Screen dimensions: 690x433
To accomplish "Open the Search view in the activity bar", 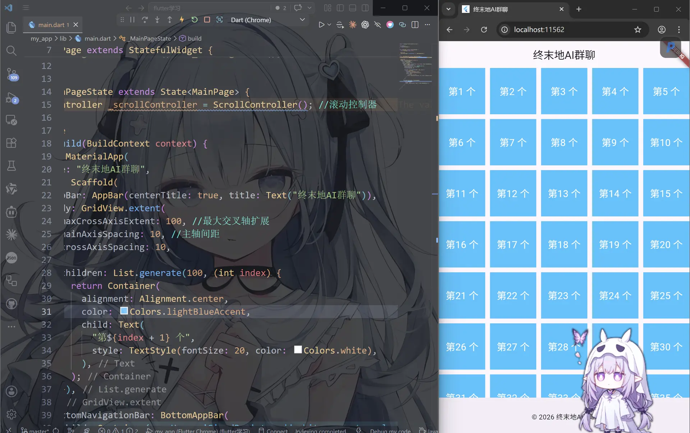I will click(11, 51).
